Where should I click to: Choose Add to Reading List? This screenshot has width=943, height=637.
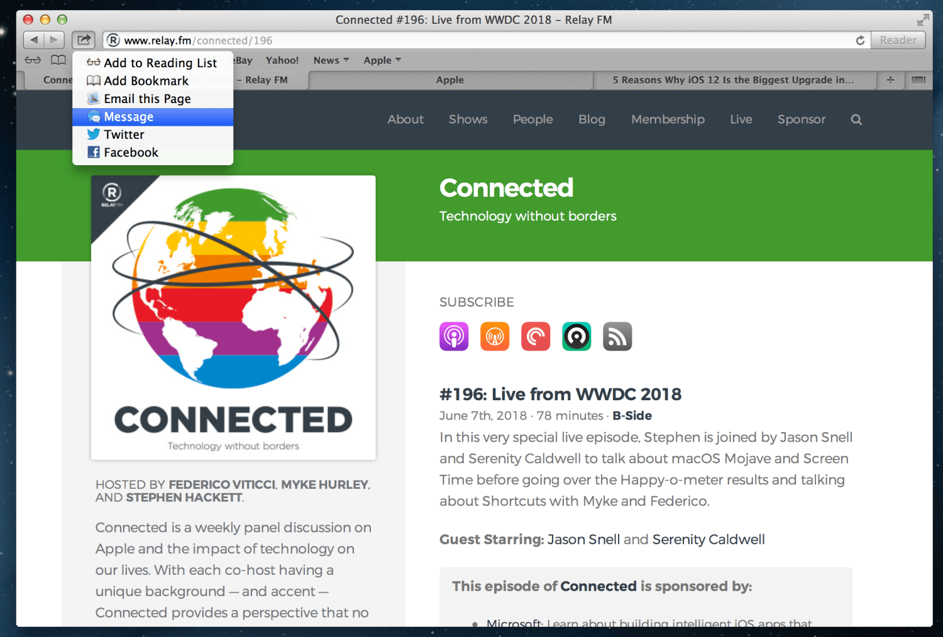pyautogui.click(x=153, y=63)
